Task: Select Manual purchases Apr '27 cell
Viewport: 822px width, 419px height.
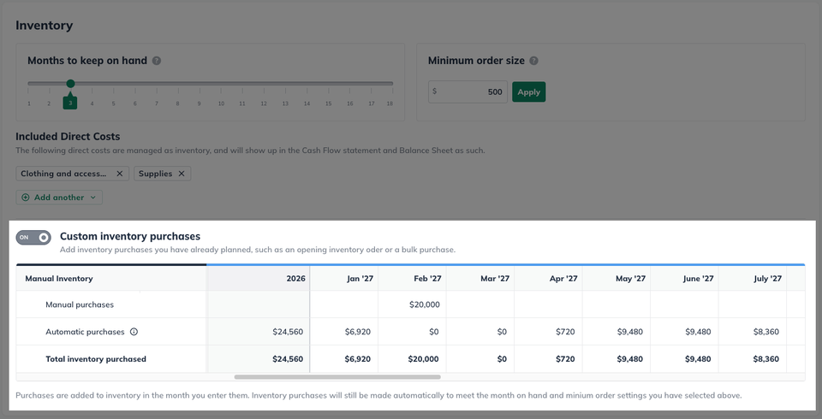Action: [548, 304]
